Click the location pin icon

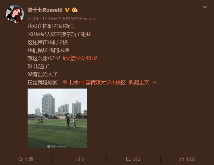pyautogui.click(x=65, y=83)
